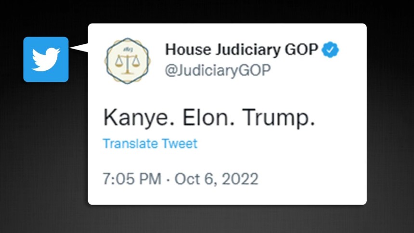414x233 pixels.
Task: Click the word Tweet in translate link
Action: [x=179, y=143]
